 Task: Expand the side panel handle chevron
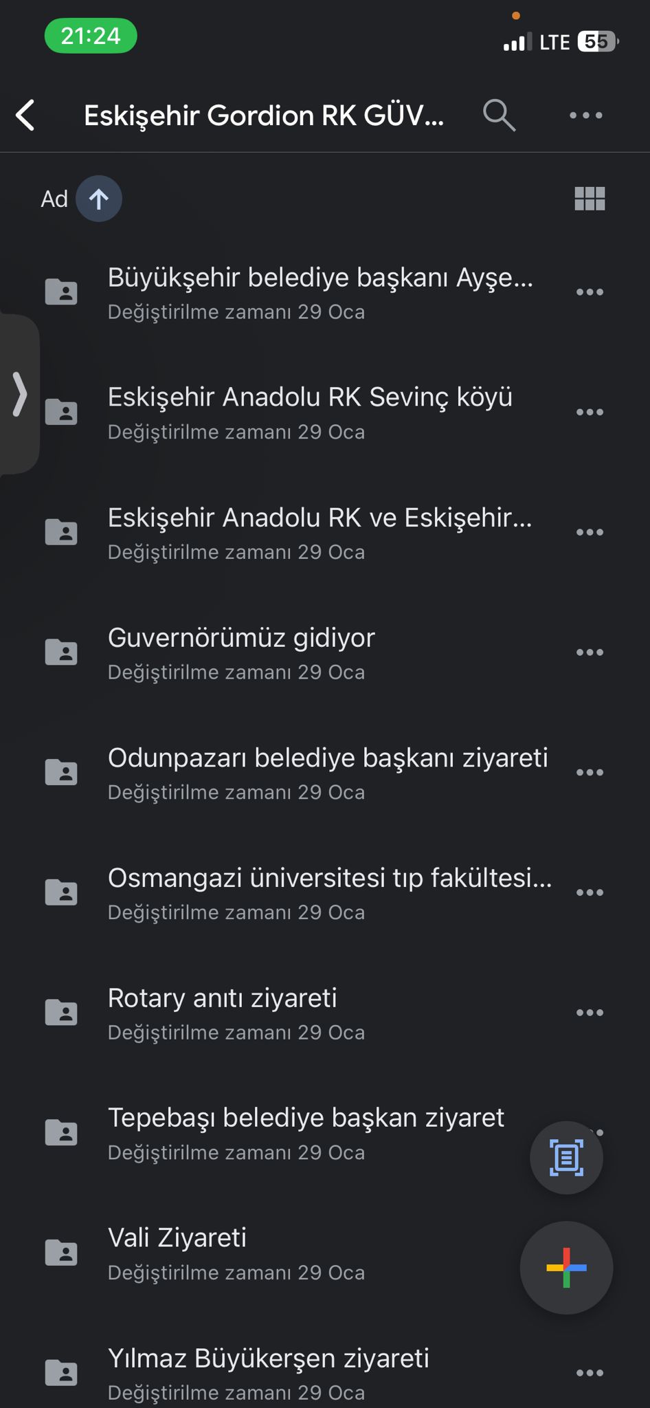tap(20, 395)
